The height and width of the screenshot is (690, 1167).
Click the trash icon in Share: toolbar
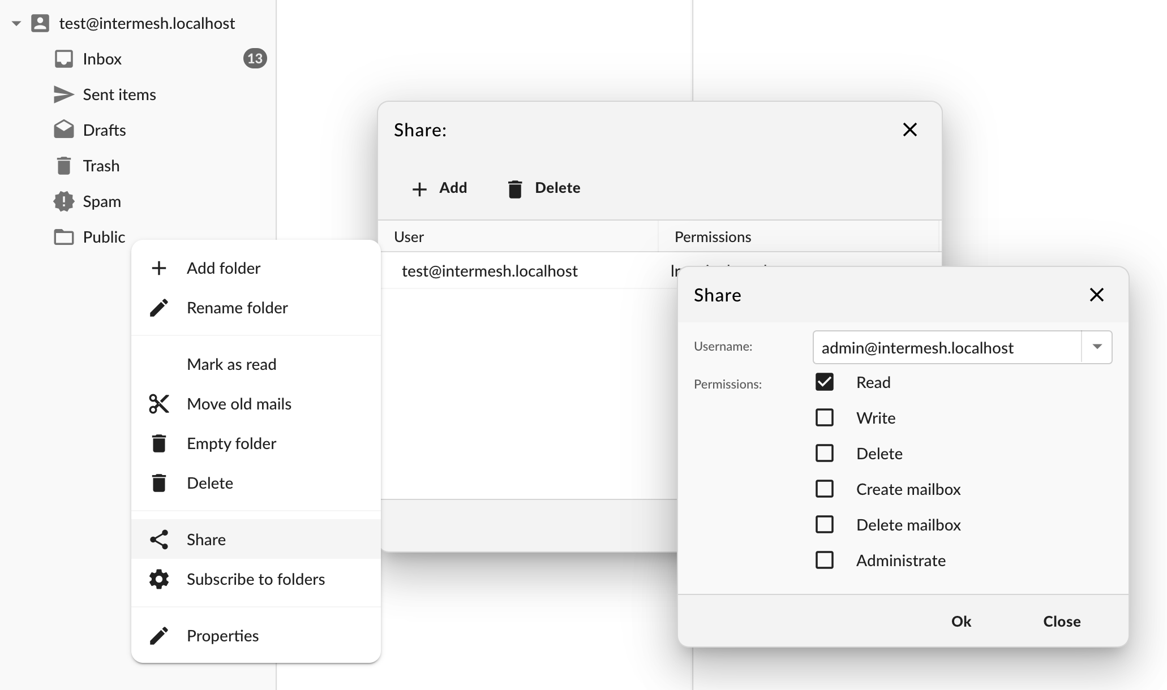(515, 189)
